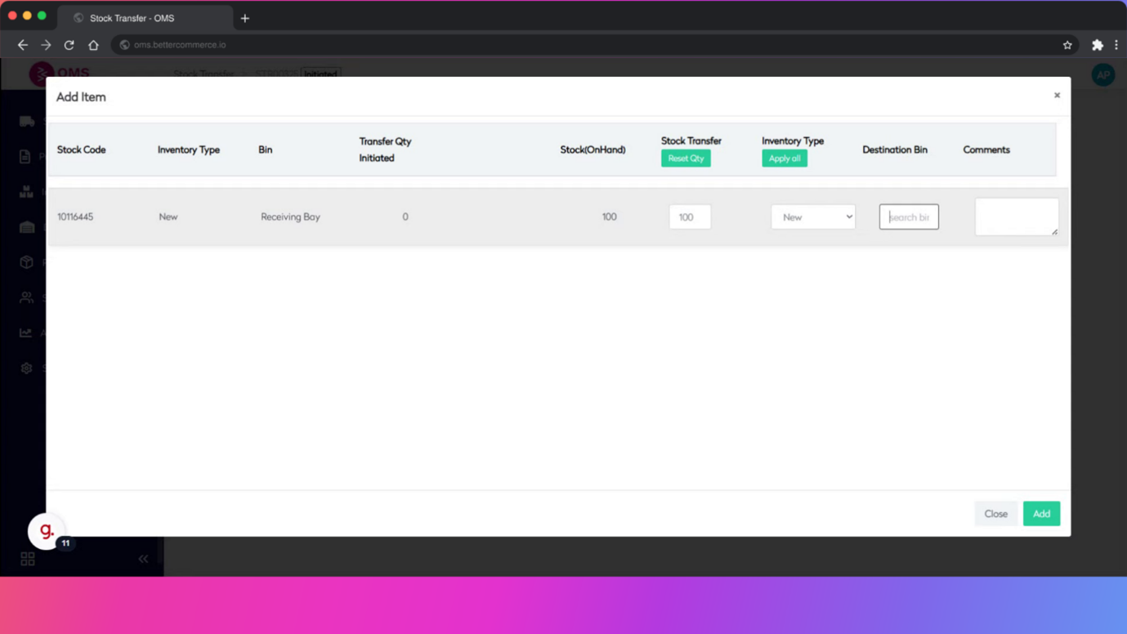
Task: Bookmark this page with the star icon
Action: pyautogui.click(x=1067, y=45)
